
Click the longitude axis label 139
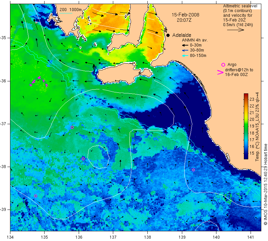(x=182, y=237)
